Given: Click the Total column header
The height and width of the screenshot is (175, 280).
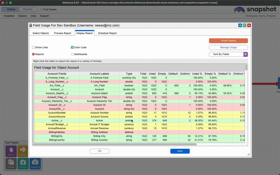Looking at the screenshot, I should point(143,74).
